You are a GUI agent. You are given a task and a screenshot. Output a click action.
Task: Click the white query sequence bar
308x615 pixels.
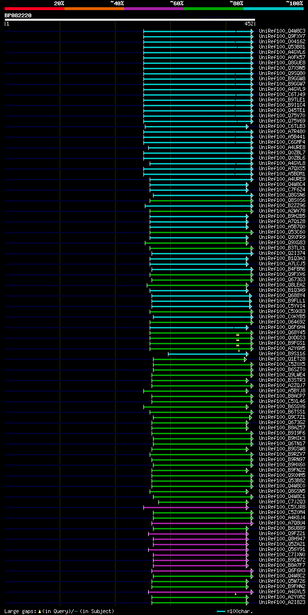coord(129,20)
